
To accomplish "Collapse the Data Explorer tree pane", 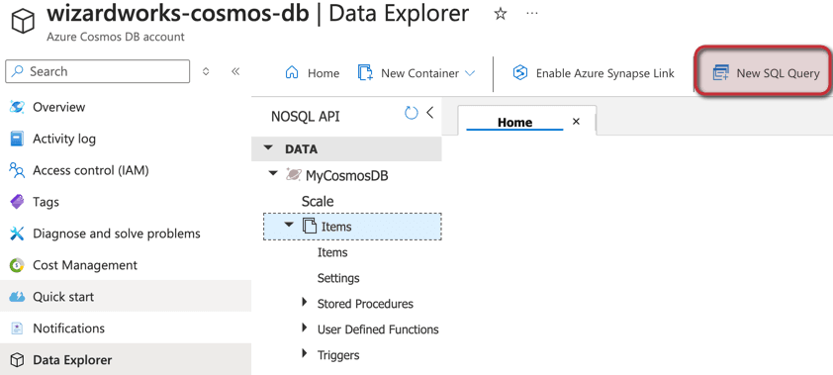I will [x=430, y=113].
